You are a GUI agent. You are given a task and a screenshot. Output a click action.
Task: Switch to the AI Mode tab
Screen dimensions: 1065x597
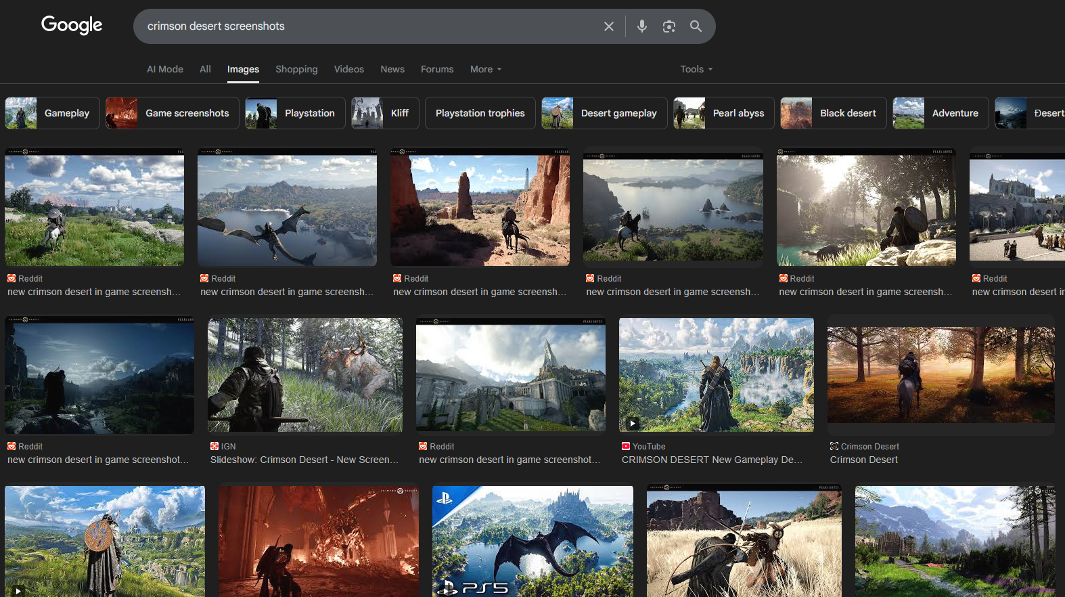tap(165, 69)
